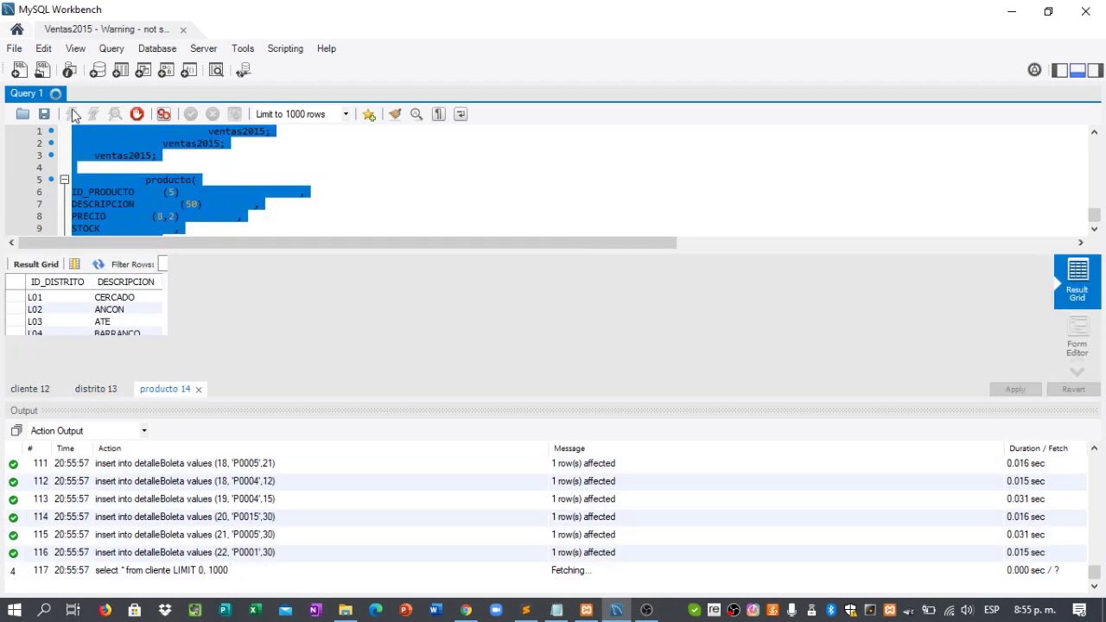Open a script file in the query editor
Screen dimensions: 1106x622
pos(22,114)
